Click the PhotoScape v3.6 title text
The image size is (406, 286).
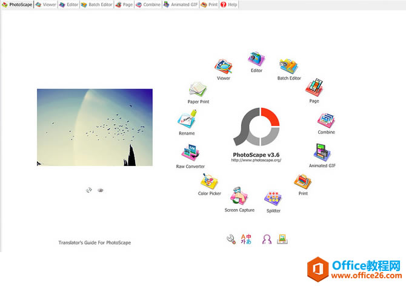pos(256,155)
